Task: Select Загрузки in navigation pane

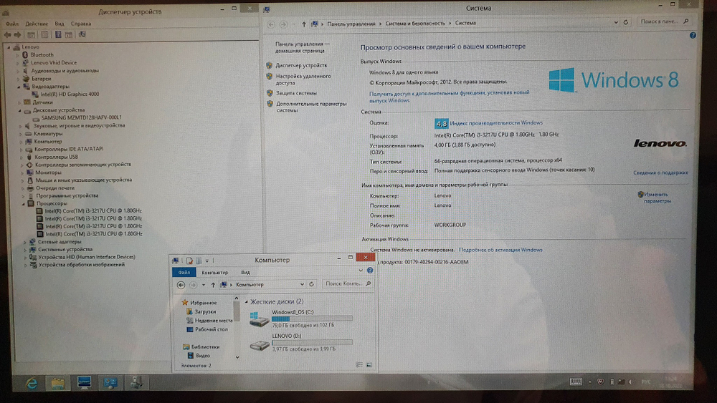Action: [205, 311]
